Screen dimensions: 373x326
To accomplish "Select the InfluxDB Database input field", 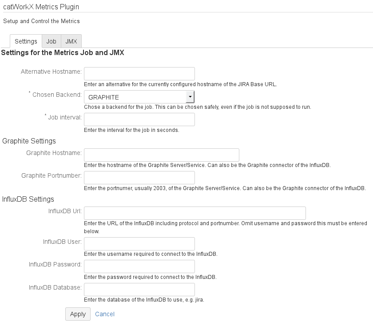I will 139,289.
